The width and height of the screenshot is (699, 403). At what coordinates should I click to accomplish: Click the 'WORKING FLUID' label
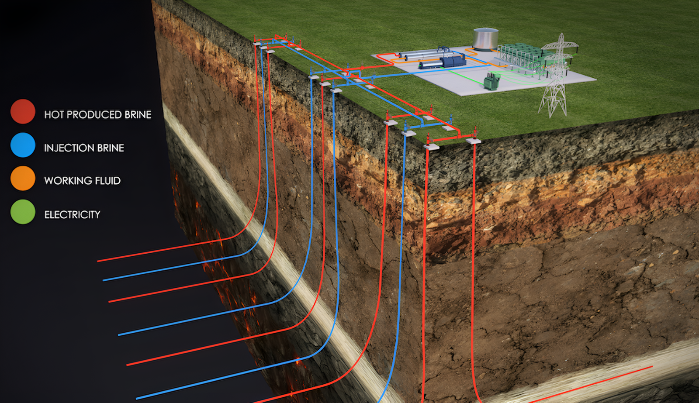coord(82,181)
